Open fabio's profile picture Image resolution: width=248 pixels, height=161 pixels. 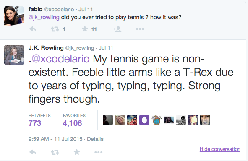click(x=14, y=16)
